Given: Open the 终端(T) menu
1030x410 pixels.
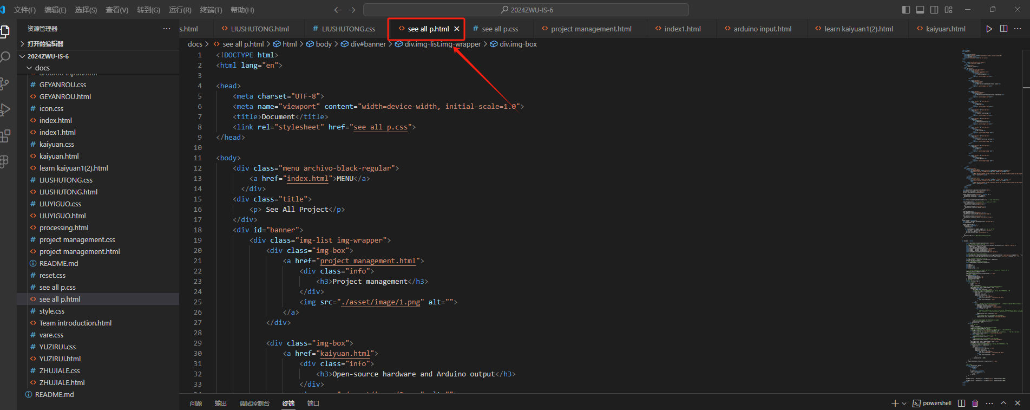Looking at the screenshot, I should pos(211,10).
